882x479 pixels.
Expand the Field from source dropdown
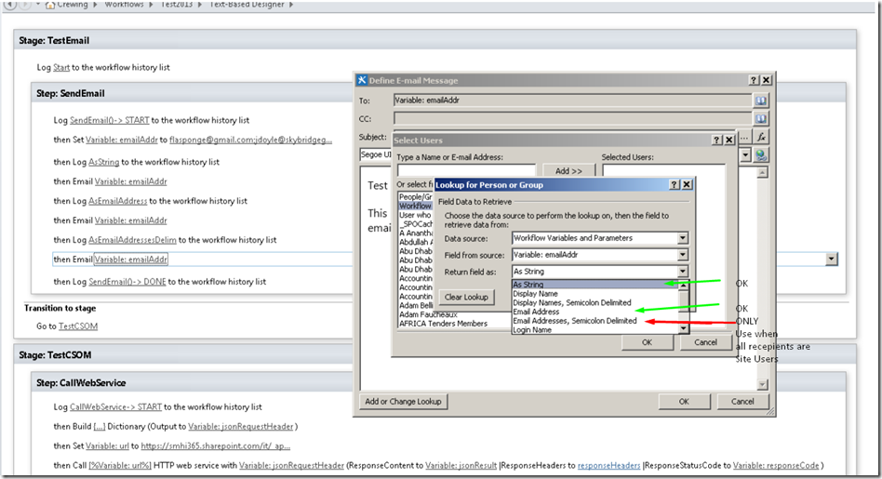click(x=682, y=255)
